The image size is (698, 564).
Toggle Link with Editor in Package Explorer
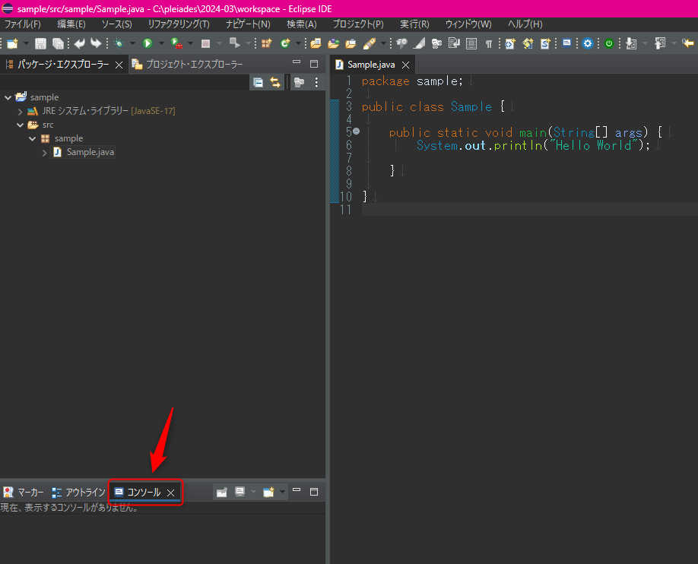click(x=275, y=82)
